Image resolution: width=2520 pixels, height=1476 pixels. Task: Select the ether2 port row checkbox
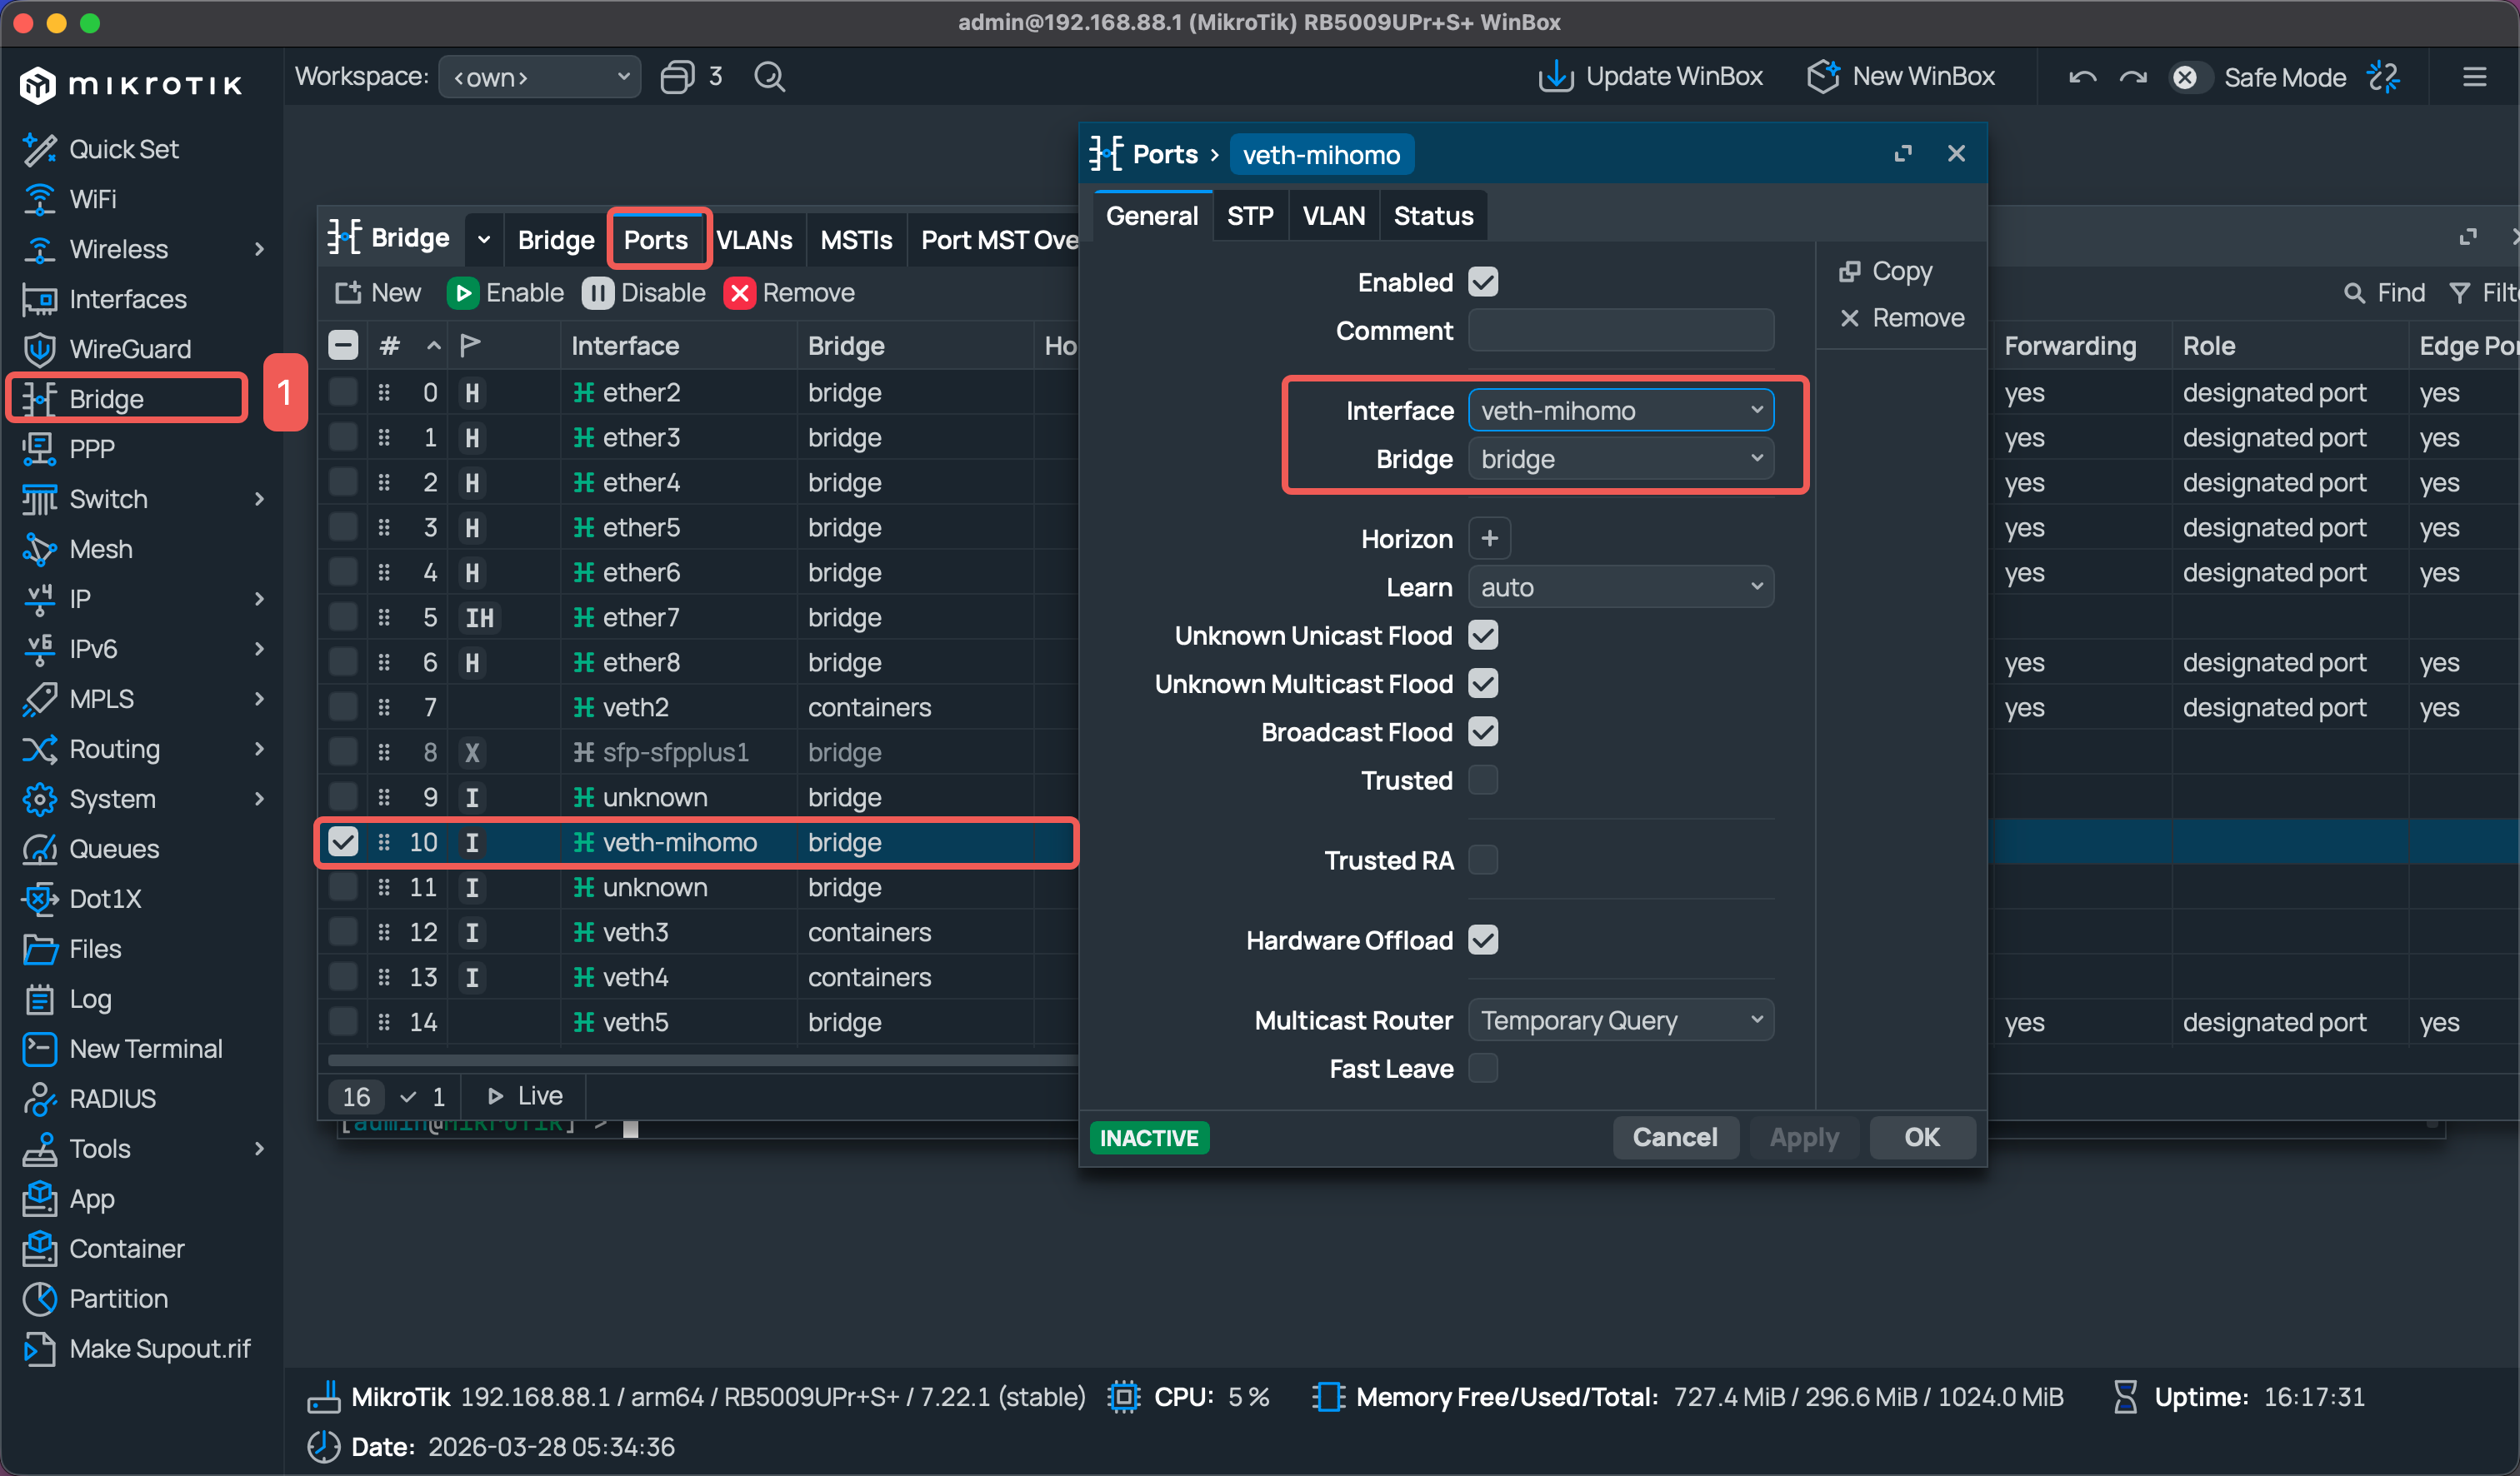[x=343, y=391]
